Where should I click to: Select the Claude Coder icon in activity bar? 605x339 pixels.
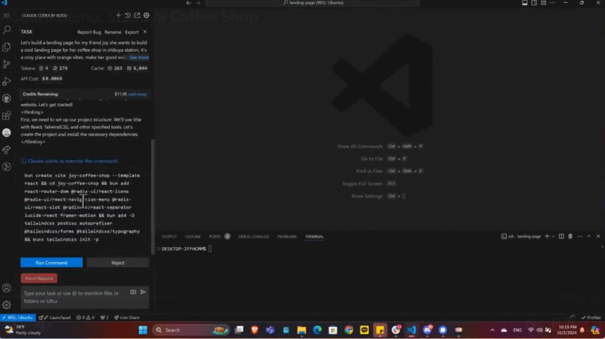7,132
